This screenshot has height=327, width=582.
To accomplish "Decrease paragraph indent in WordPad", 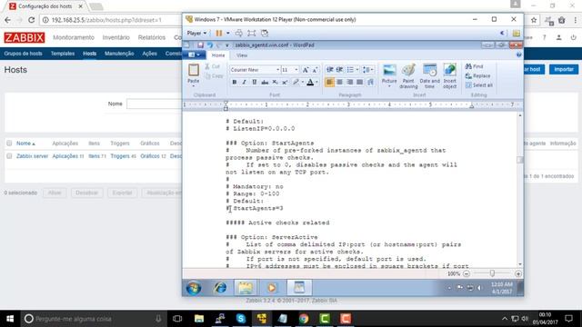I will 329,70.
